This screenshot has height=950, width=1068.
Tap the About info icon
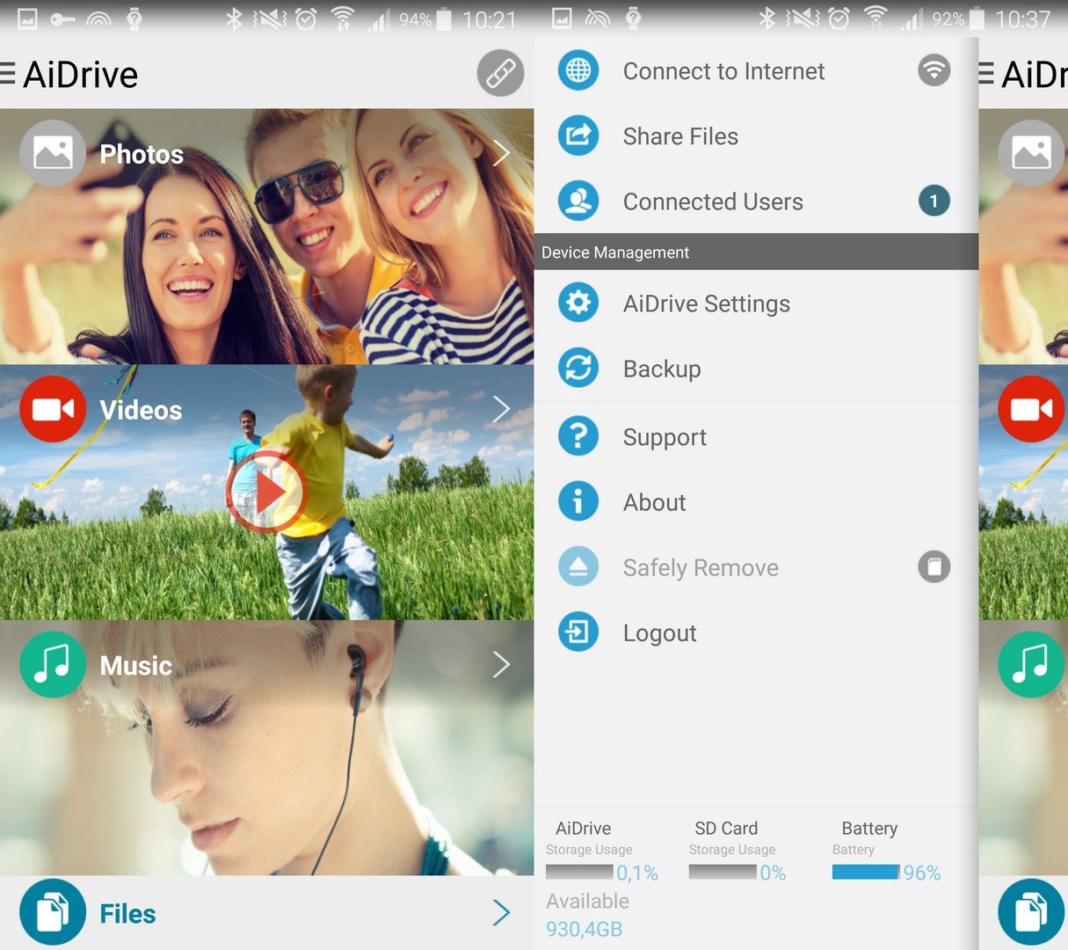[x=578, y=501]
